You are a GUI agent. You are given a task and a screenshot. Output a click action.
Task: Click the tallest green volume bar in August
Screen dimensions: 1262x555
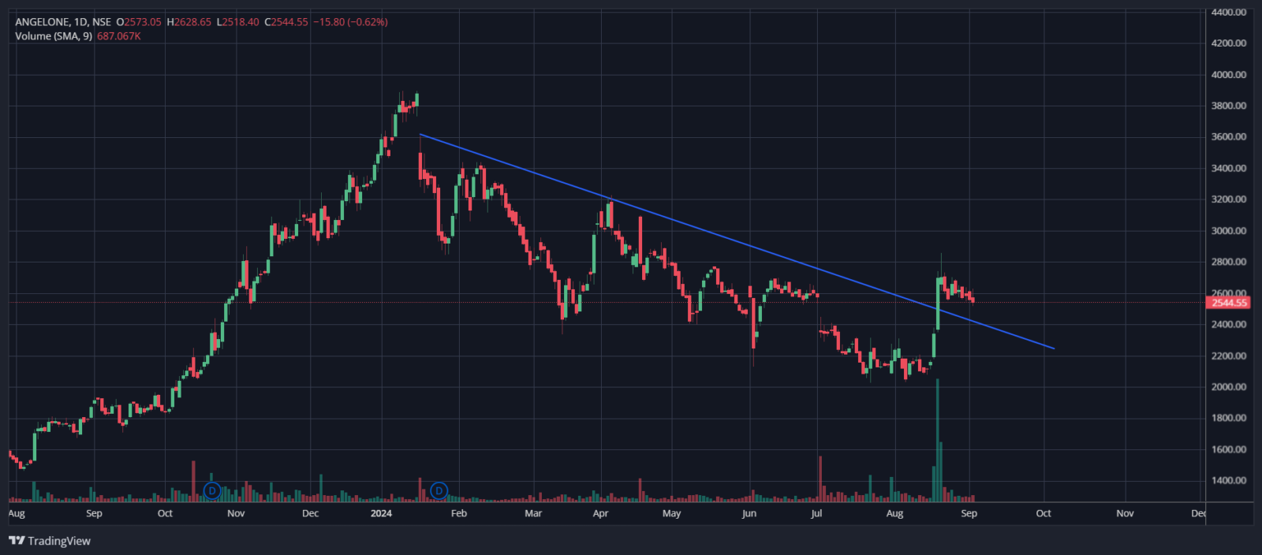[937, 441]
